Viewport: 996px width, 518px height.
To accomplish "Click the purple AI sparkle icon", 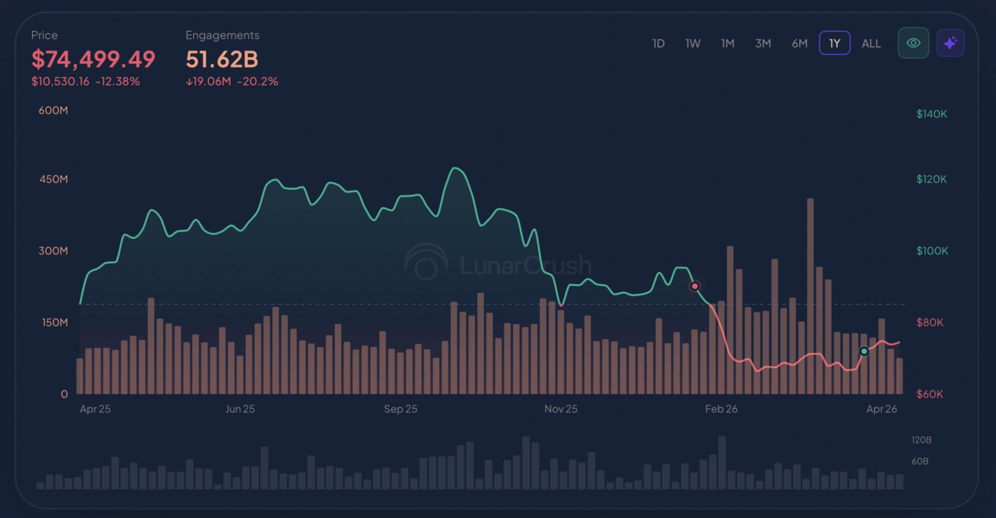I will click(950, 43).
